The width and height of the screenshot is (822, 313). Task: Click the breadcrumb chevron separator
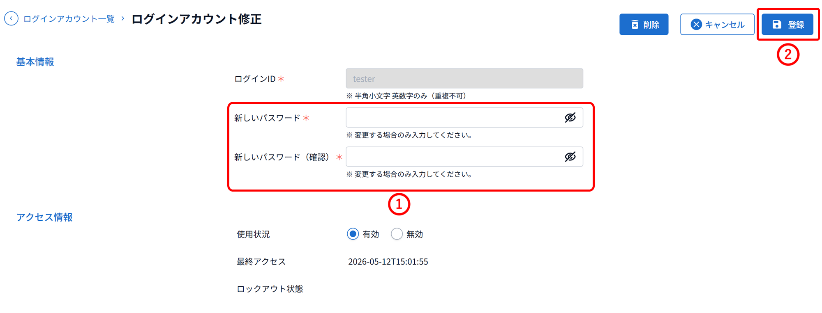click(x=123, y=18)
